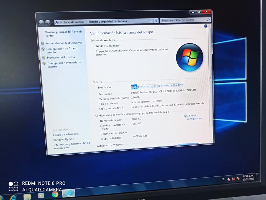Select the active Control Panel taskbar button
266x200 pixels.
68,193
